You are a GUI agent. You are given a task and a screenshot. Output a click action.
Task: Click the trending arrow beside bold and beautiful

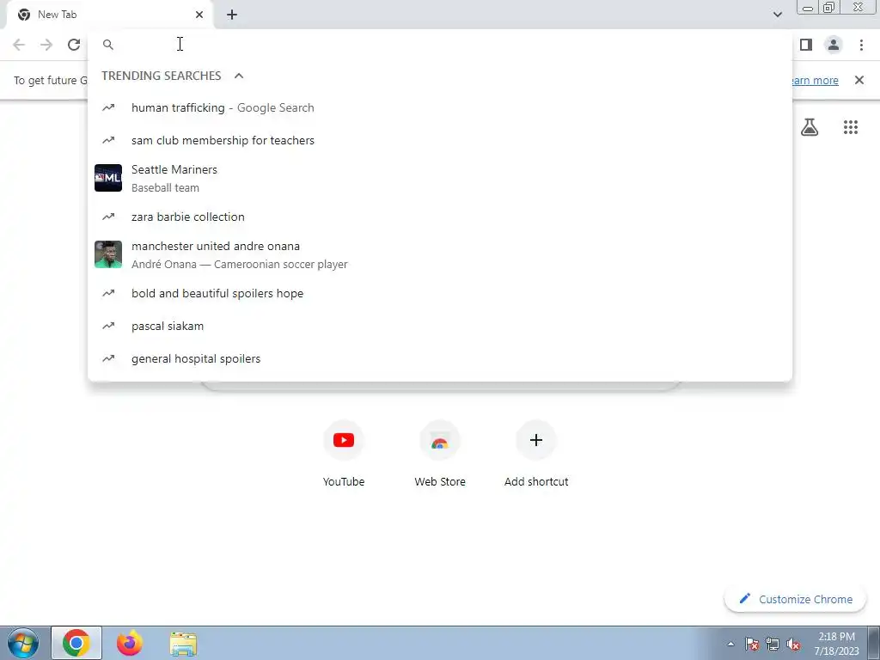tap(108, 293)
